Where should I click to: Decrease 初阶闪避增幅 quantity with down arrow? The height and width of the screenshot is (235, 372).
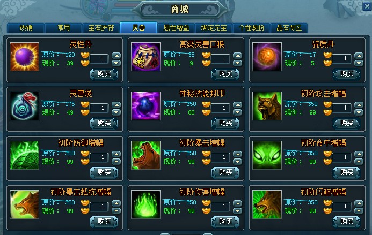[x=359, y=211]
